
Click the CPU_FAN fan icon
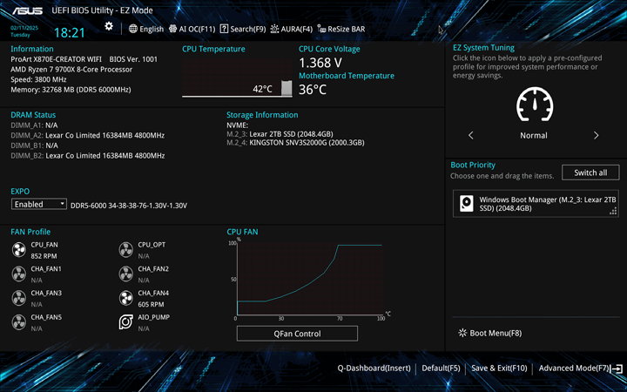(x=19, y=250)
